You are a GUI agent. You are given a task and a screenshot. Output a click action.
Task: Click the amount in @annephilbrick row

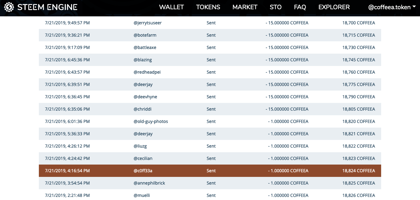pyautogui.click(x=288, y=183)
